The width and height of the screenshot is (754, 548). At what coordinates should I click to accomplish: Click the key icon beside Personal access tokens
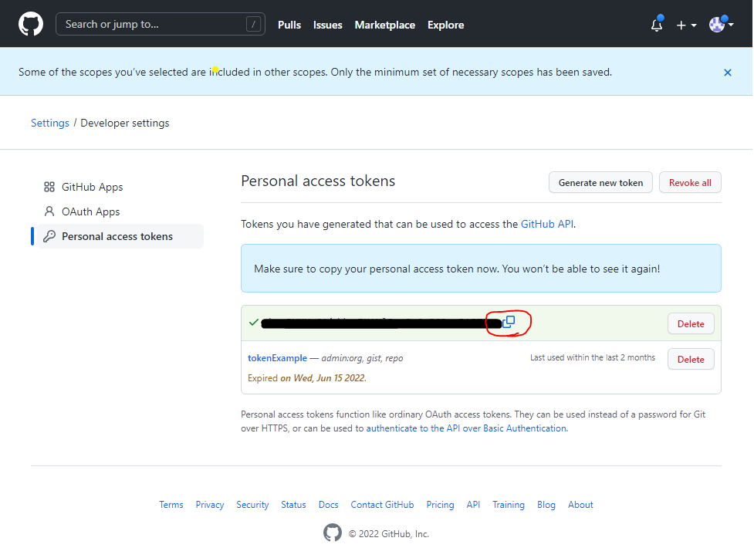[x=49, y=236]
